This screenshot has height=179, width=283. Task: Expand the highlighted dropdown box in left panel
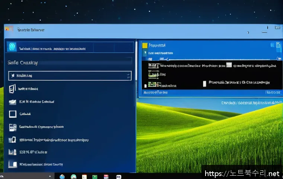tap(70, 76)
